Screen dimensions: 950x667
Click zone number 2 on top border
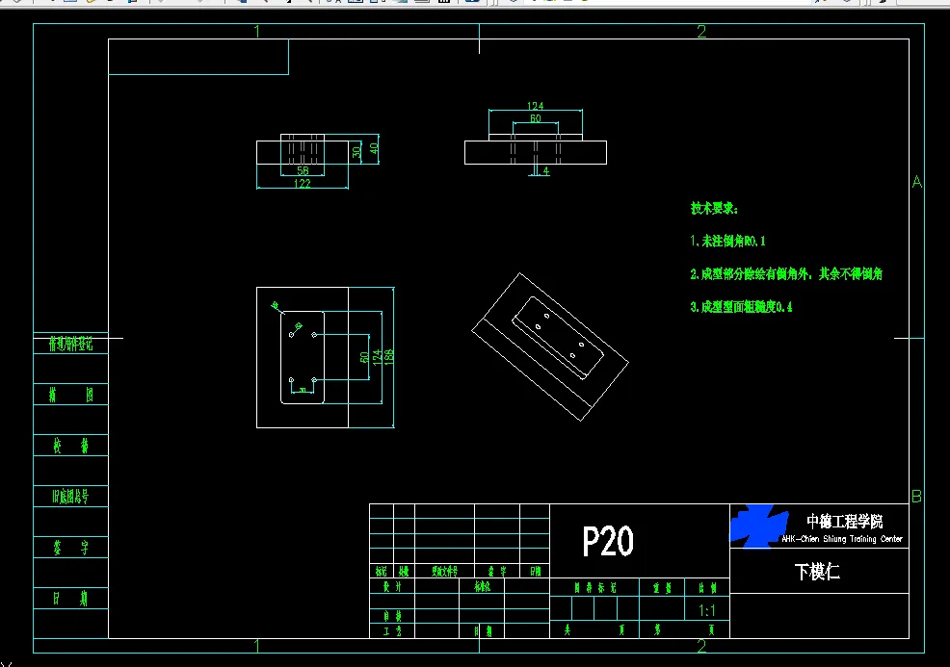[x=701, y=32]
